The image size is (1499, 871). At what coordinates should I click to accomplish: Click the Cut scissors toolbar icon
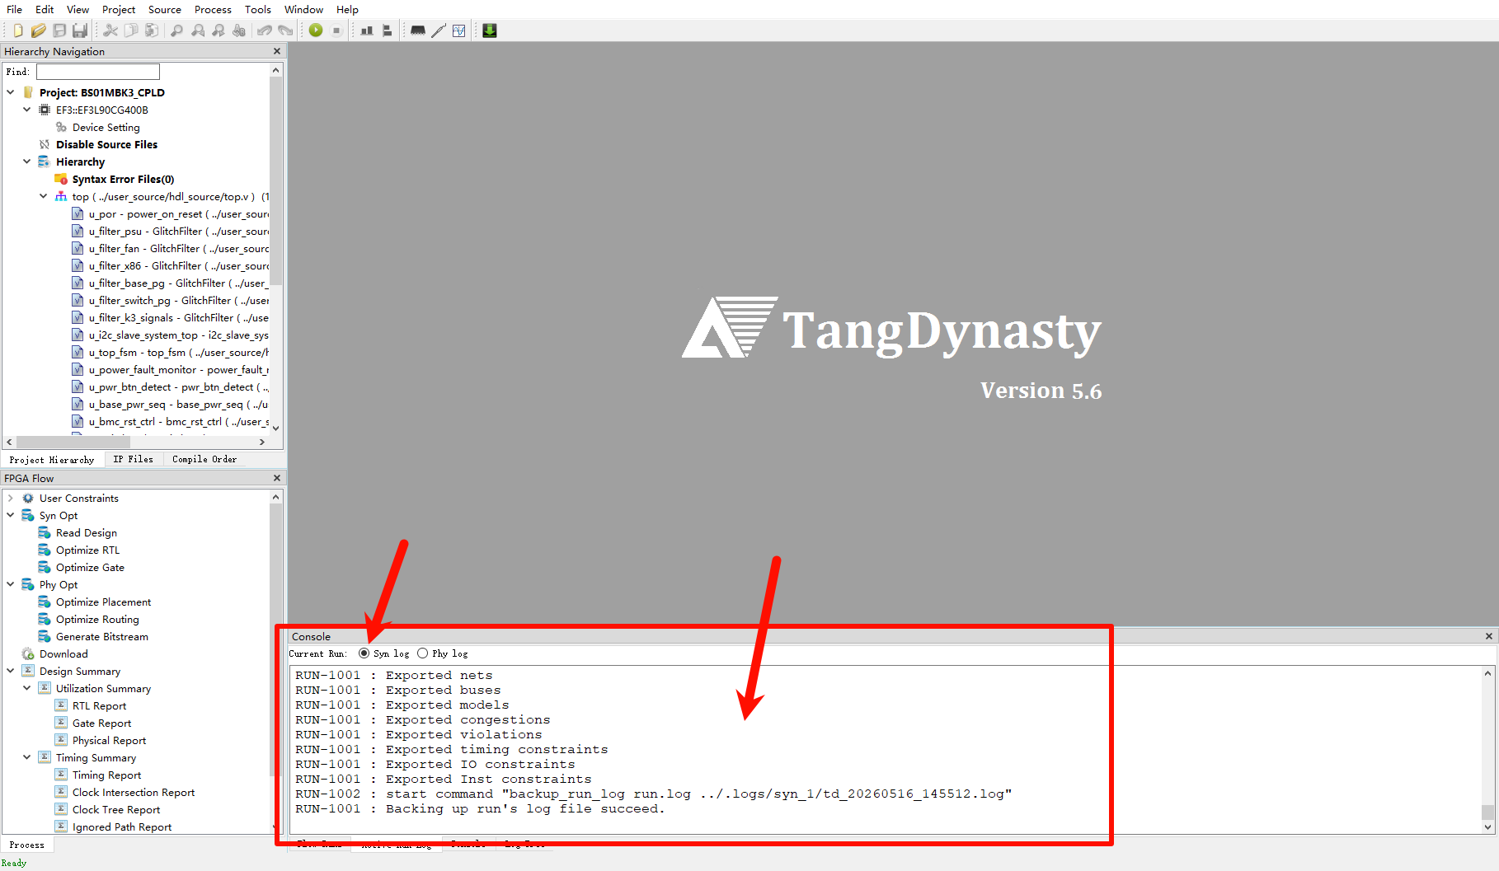110,30
